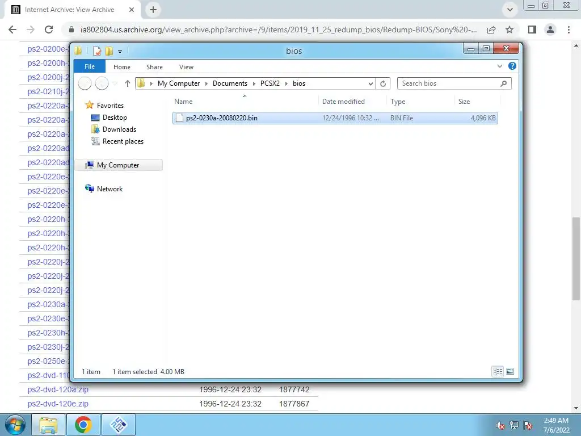
Task: Close the Internet Archive browser tab
Action: coord(132,10)
